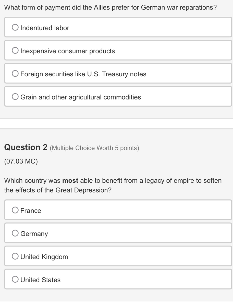
Task: Click the 'Grain and other agricultural commodities' text
Action: click(81, 97)
